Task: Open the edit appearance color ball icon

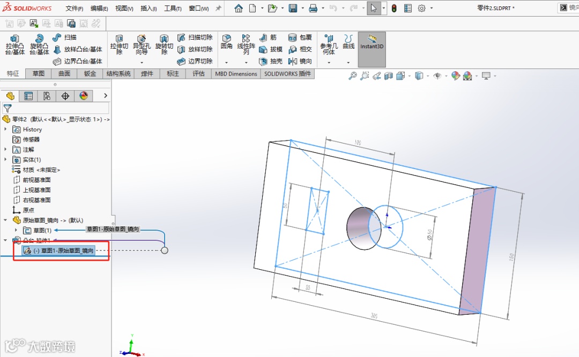Action: click(x=456, y=76)
